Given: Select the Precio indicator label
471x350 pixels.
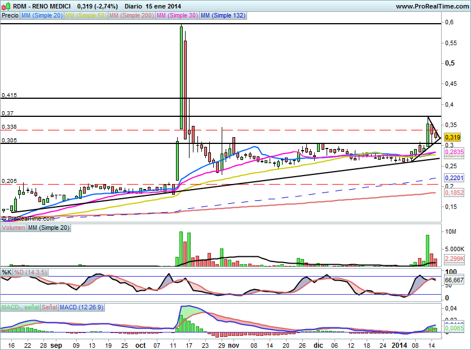Looking at the screenshot, I should point(10,15).
